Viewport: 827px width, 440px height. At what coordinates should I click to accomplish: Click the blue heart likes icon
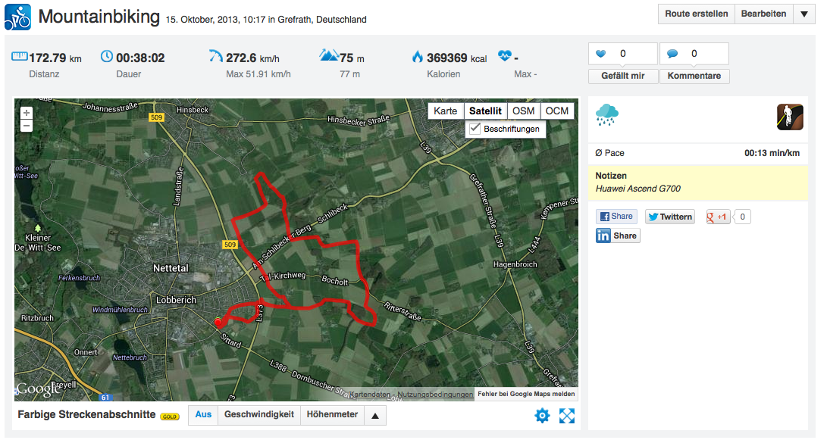tap(601, 53)
